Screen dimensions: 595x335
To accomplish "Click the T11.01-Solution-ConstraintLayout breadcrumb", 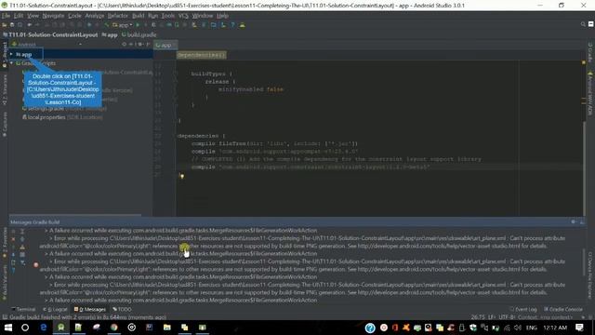I will click(x=49, y=34).
